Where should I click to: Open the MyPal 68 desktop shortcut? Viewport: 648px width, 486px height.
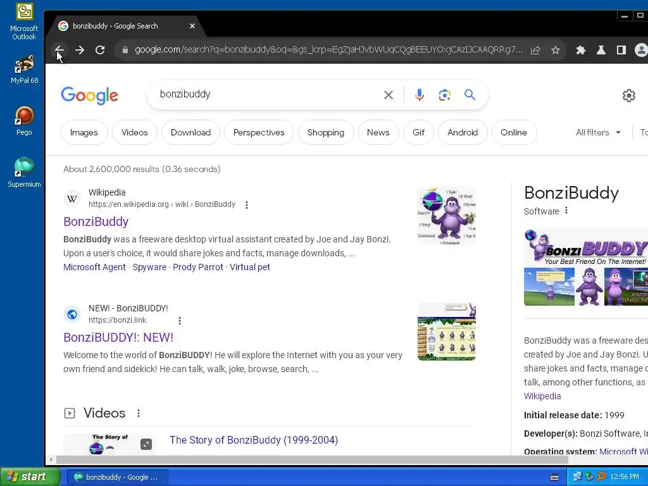[x=24, y=69]
